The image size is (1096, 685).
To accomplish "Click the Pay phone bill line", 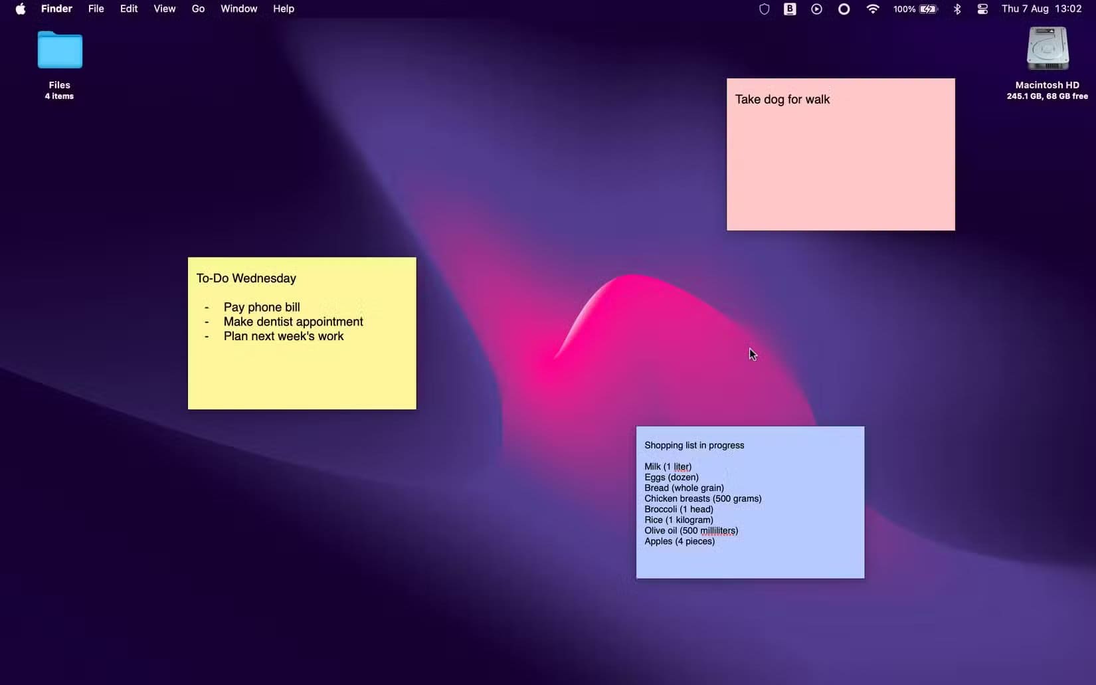I will (262, 307).
